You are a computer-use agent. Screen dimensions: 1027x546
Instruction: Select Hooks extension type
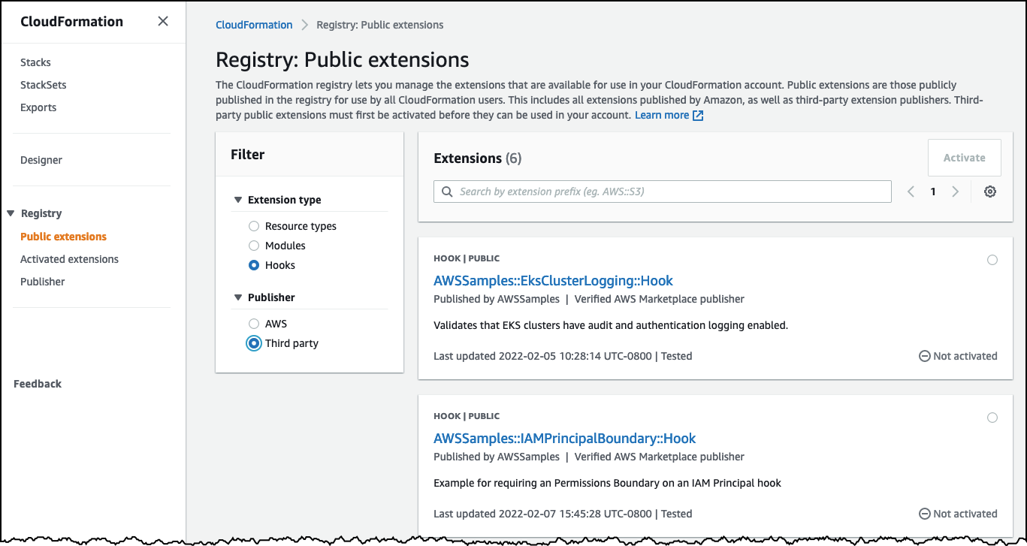coord(254,265)
